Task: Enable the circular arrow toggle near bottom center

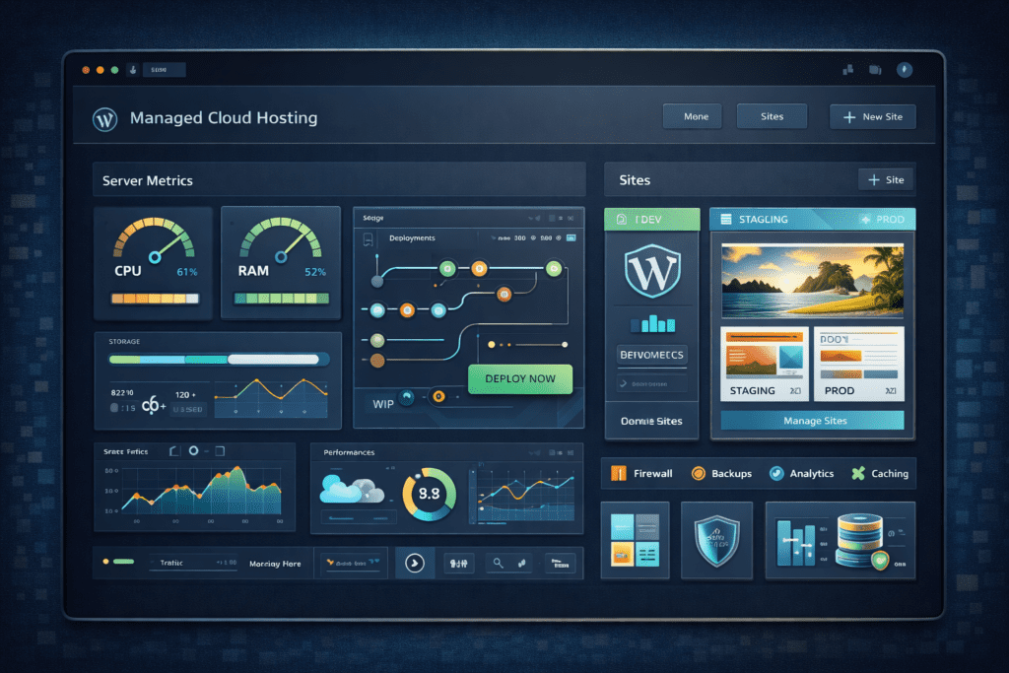Action: tap(415, 562)
